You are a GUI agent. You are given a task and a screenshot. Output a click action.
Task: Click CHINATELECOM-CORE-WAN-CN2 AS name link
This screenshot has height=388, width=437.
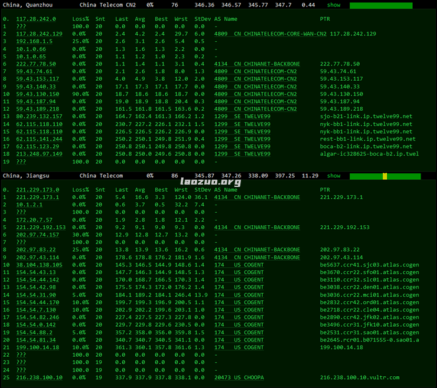tap(280, 34)
